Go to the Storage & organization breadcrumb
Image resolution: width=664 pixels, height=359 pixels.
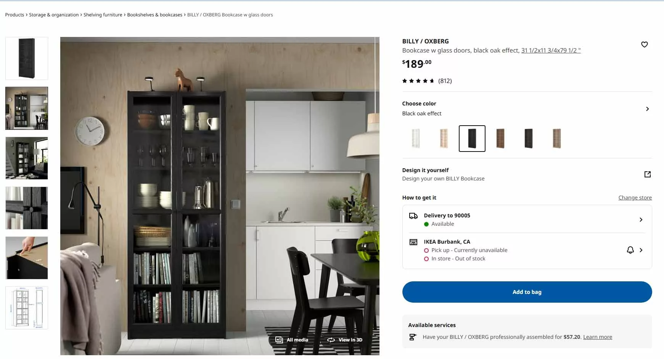click(x=54, y=15)
